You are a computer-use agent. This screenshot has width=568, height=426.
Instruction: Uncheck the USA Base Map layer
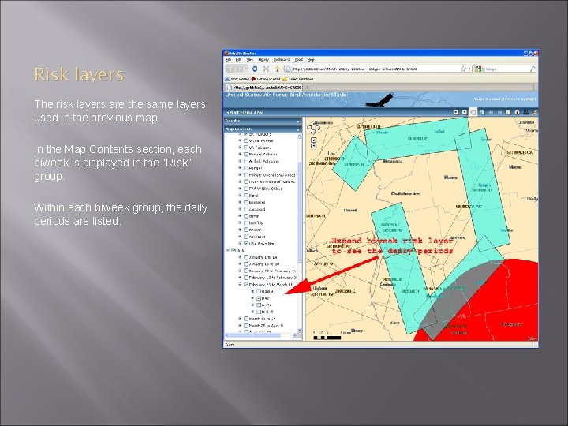click(x=246, y=244)
